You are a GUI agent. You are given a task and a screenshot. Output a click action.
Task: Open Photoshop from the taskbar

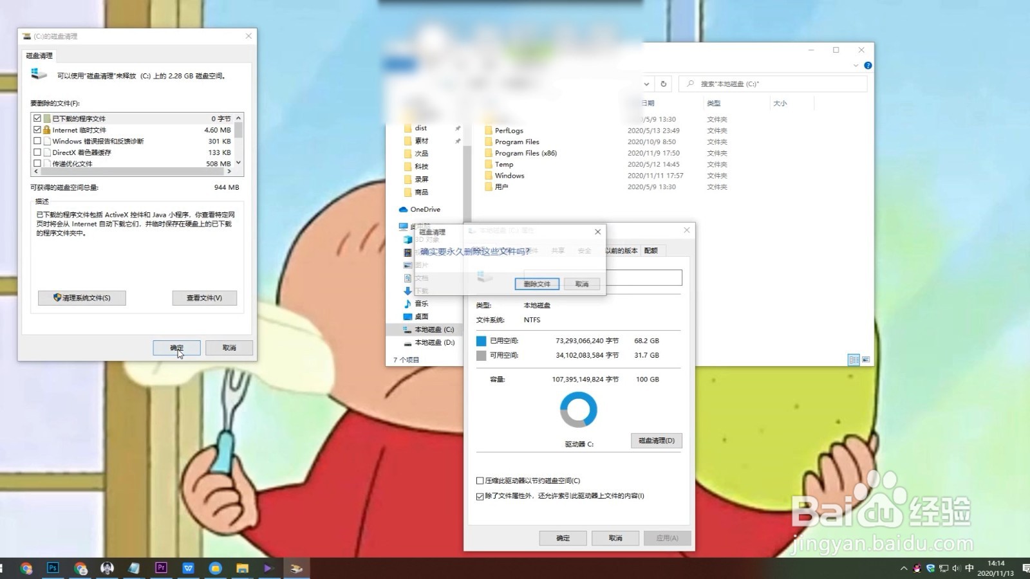53,568
